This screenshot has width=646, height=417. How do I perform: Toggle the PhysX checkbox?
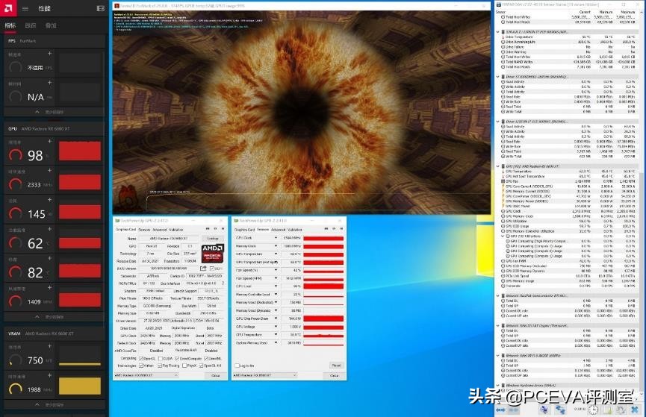[x=184, y=366]
